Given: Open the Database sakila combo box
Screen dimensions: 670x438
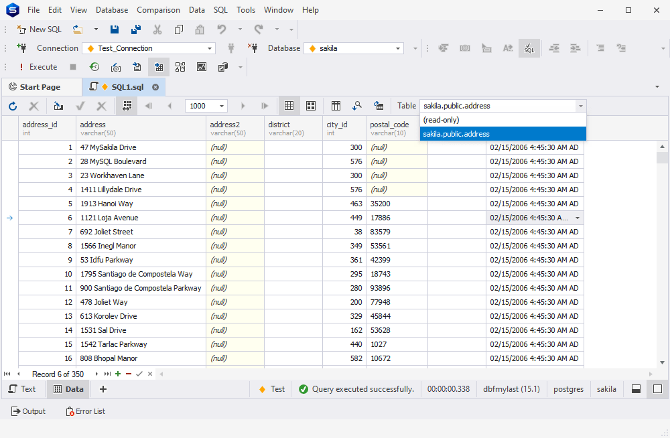Looking at the screenshot, I should (354, 48).
